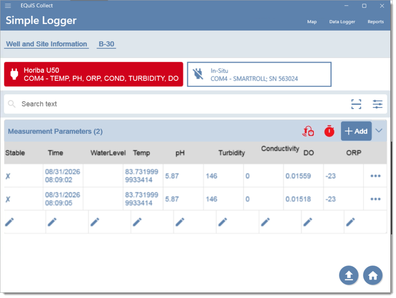Click Temp value in 08:09:02 row
Image resolution: width=396 pixels, height=298 pixels.
pyautogui.click(x=141, y=176)
